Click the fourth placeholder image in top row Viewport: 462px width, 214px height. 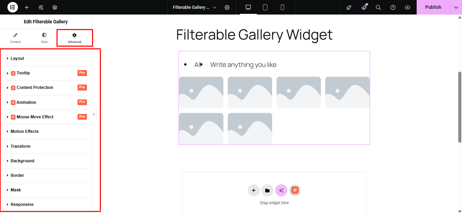[x=347, y=92]
